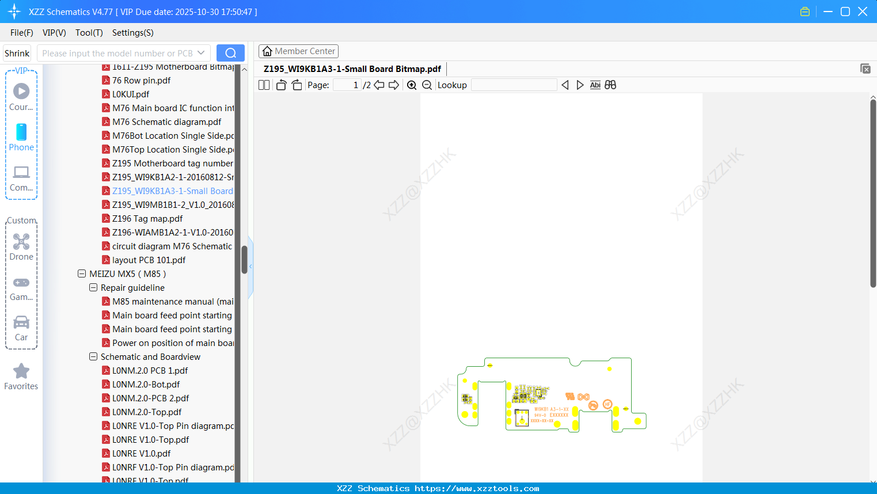The image size is (877, 494).
Task: Open the Drone category
Action: click(21, 247)
